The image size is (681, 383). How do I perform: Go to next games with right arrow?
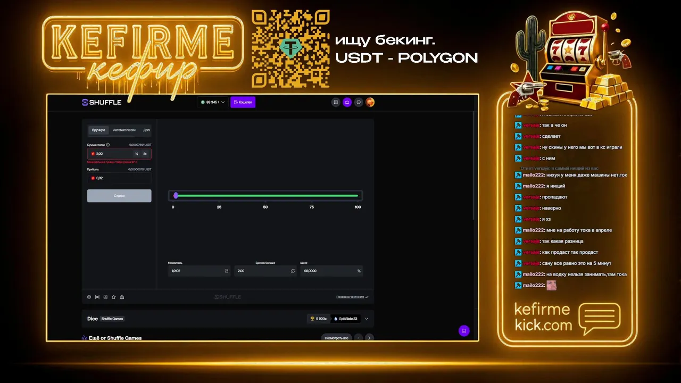coord(369,338)
